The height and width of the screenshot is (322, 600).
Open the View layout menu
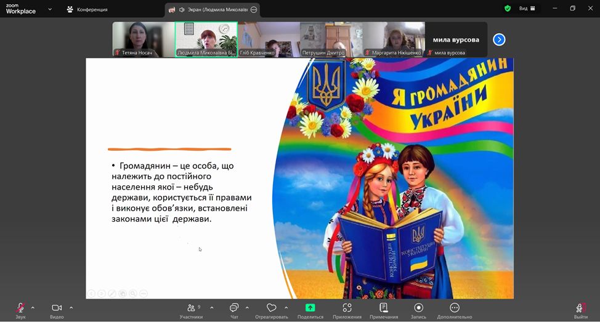527,9
